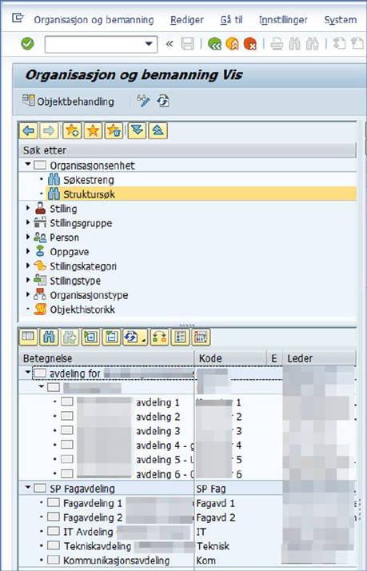
Task: Click the Betegnelse column header
Action: [107, 358]
